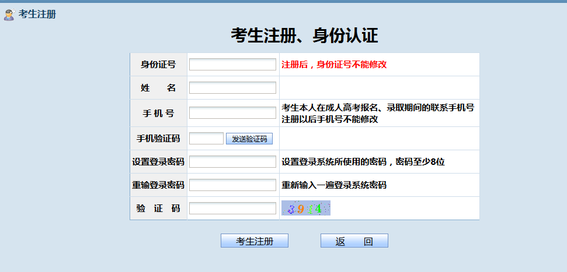Click the 联系手机号 phone hint text
Viewport: 567px width, 272px height.
[x=378, y=108]
